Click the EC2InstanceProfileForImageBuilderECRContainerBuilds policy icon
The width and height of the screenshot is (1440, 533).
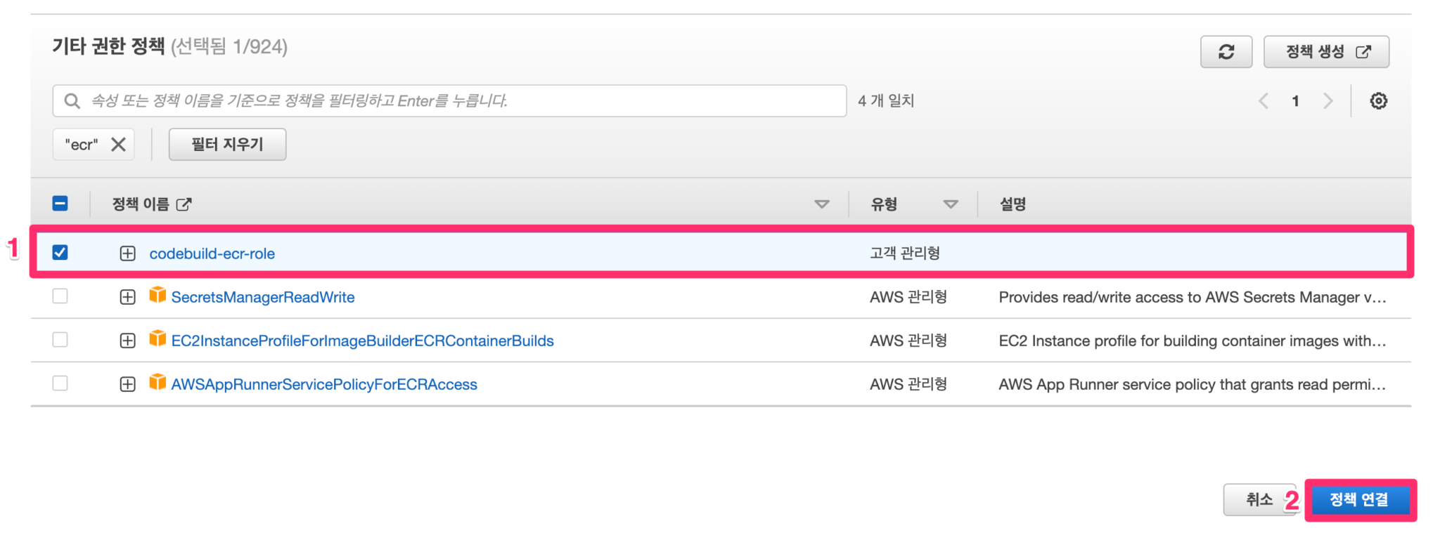(x=156, y=340)
